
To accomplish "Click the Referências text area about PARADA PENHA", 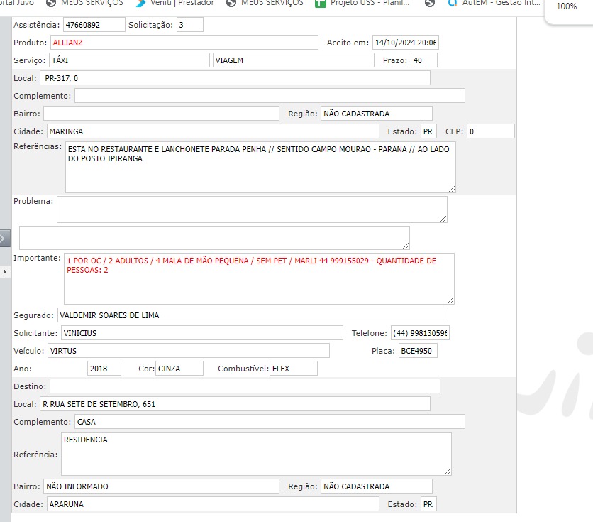I will tap(260, 168).
